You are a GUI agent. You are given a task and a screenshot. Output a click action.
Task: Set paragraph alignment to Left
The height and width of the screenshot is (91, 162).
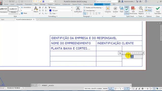click(88, 13)
